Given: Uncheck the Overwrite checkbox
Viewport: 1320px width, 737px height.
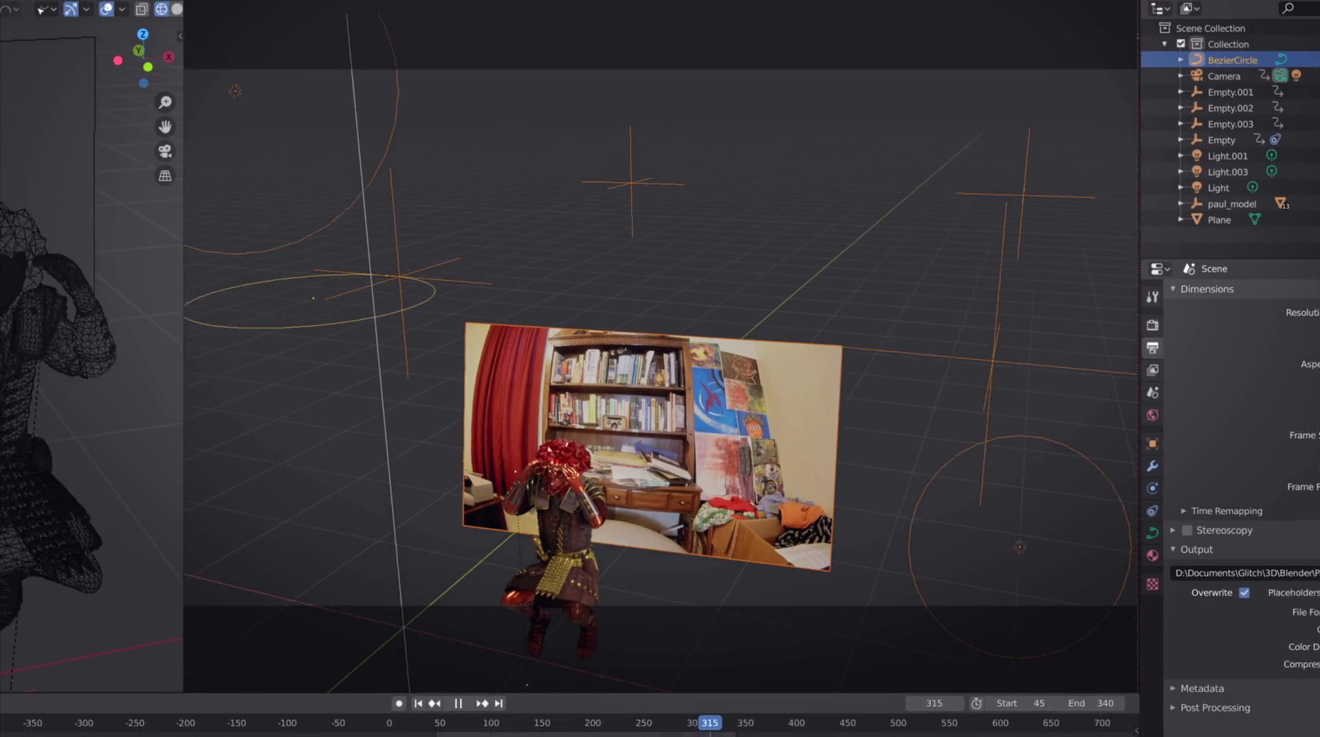Looking at the screenshot, I should point(1244,593).
